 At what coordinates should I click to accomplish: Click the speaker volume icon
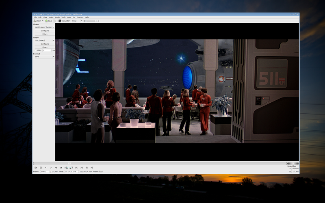point(84,21)
